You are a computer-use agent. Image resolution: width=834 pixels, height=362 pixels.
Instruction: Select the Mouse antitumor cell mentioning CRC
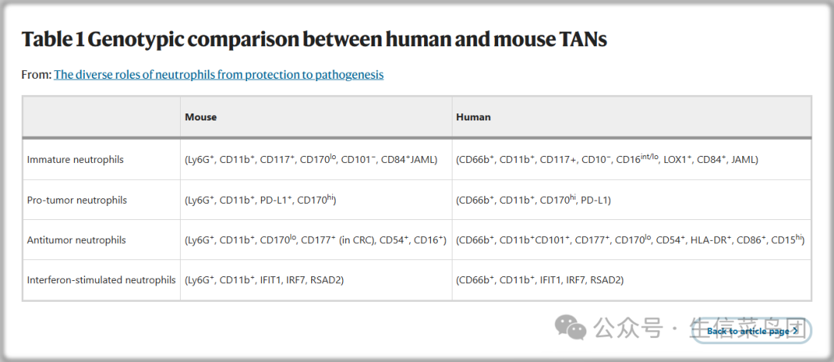tap(316, 240)
